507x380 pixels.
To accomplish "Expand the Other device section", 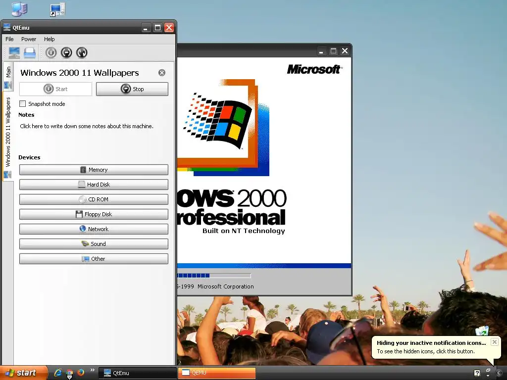I will pos(94,259).
